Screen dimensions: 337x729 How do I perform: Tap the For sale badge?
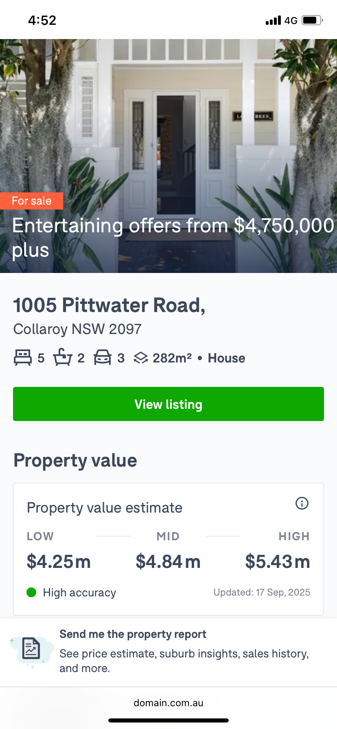tap(31, 201)
